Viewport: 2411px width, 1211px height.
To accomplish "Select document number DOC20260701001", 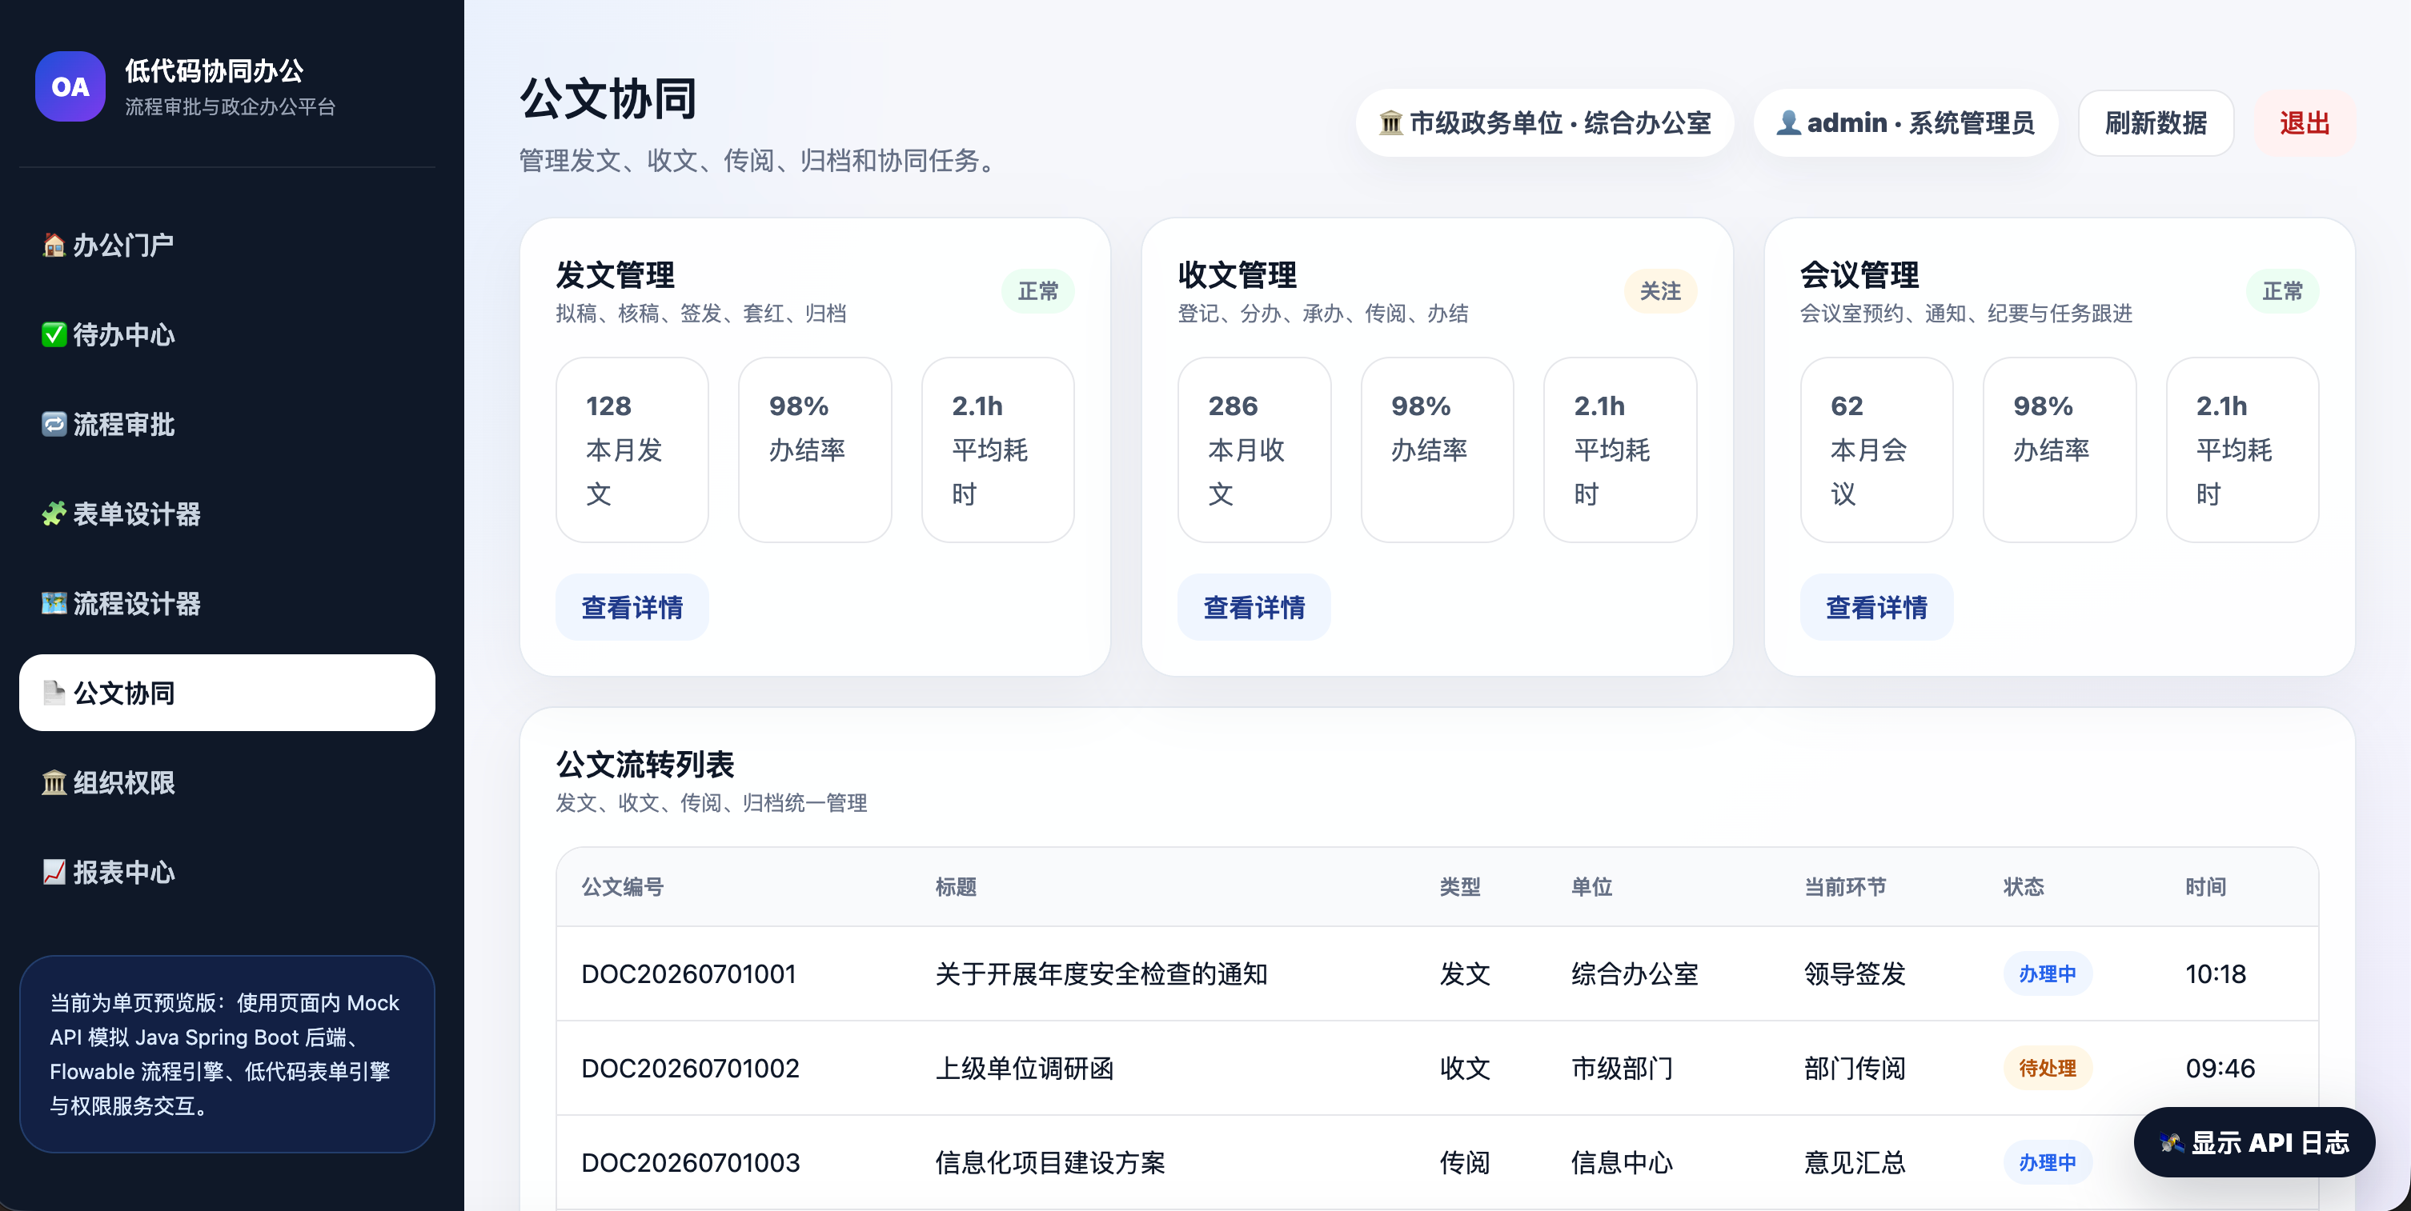I will [x=689, y=974].
